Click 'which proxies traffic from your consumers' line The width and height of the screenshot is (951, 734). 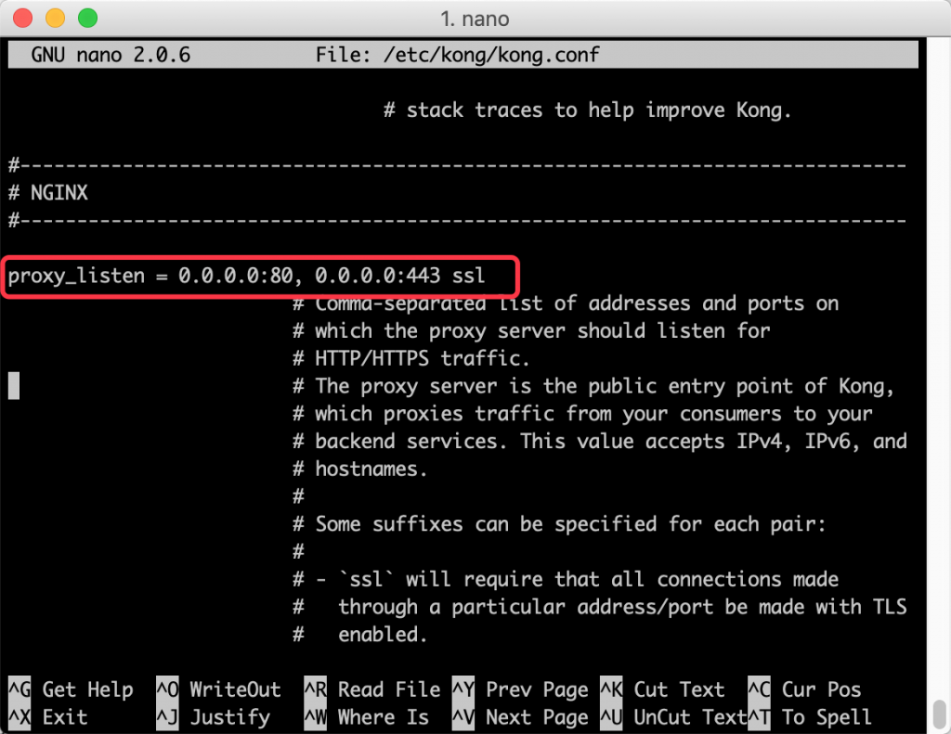(582, 413)
